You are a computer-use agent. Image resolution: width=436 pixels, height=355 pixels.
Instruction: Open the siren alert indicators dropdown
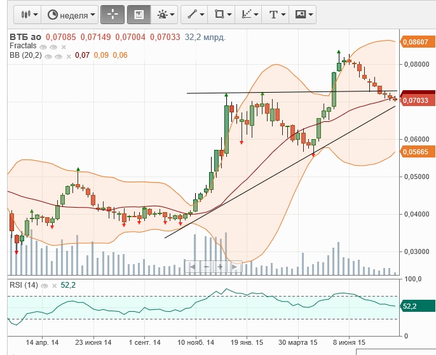point(165,15)
